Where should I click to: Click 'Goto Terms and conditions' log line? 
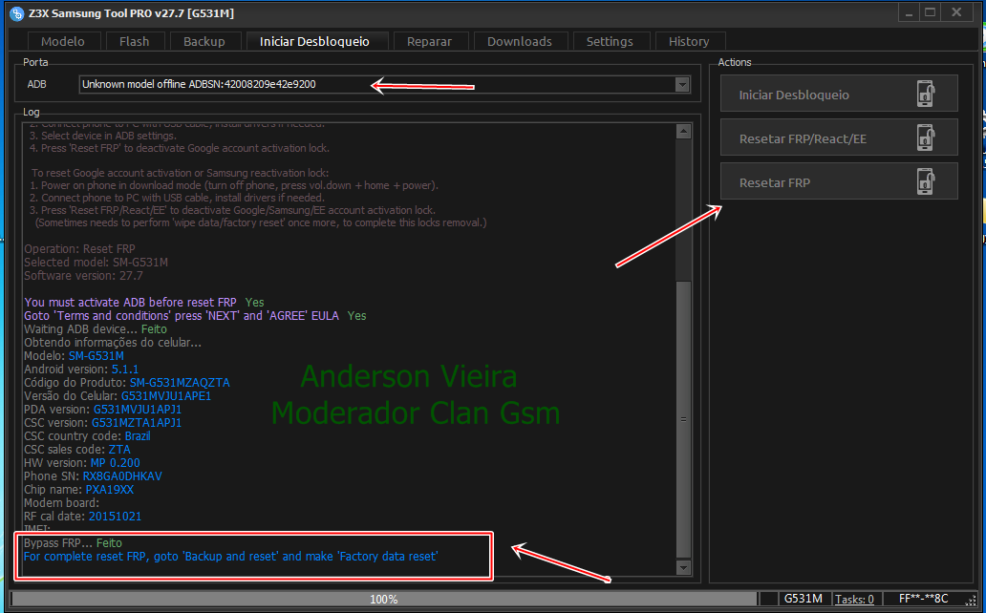tap(195, 316)
